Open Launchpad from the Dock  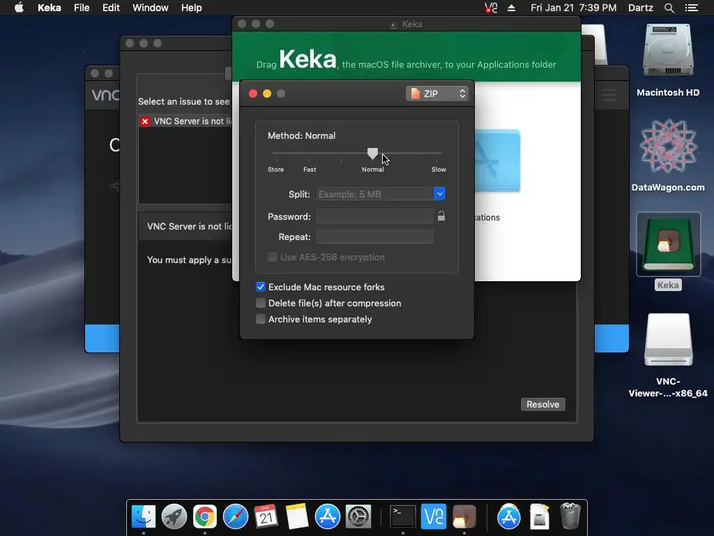pyautogui.click(x=174, y=517)
